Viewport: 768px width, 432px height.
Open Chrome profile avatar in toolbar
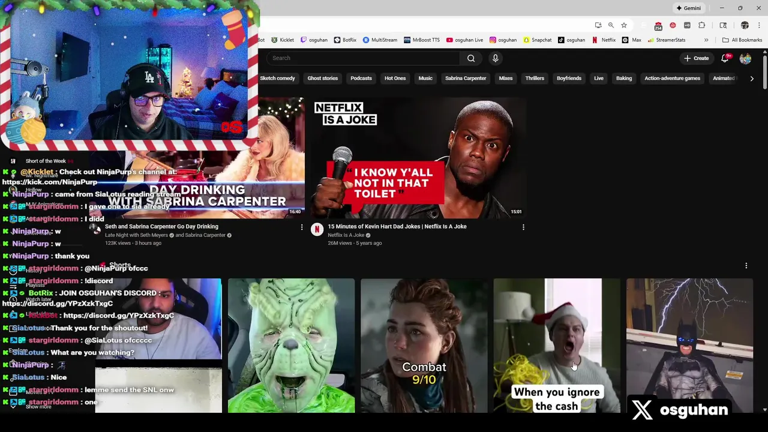tap(745, 25)
